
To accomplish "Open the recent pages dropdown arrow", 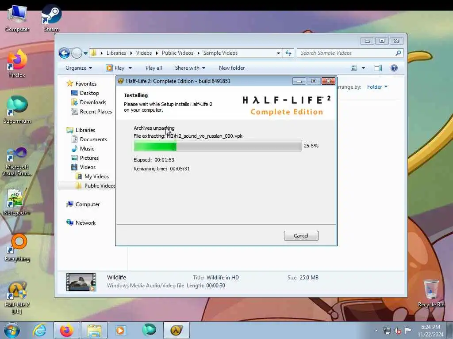I will [85, 53].
